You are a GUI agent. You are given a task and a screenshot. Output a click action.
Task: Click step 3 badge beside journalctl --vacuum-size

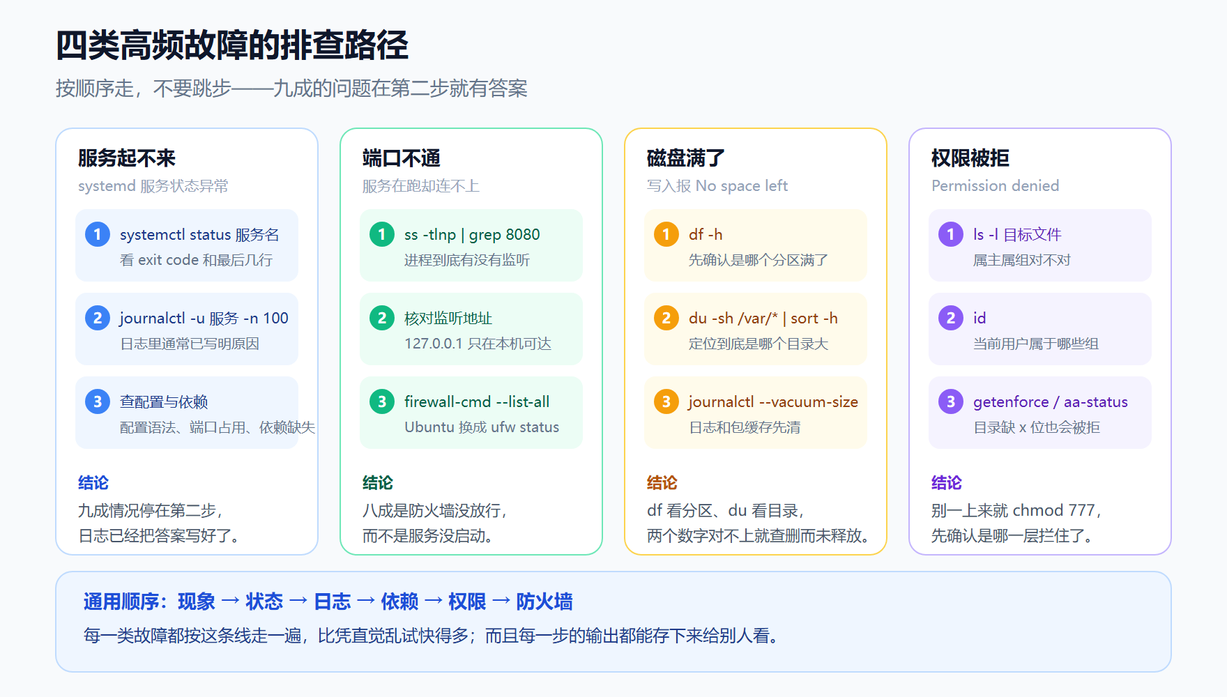pos(666,401)
